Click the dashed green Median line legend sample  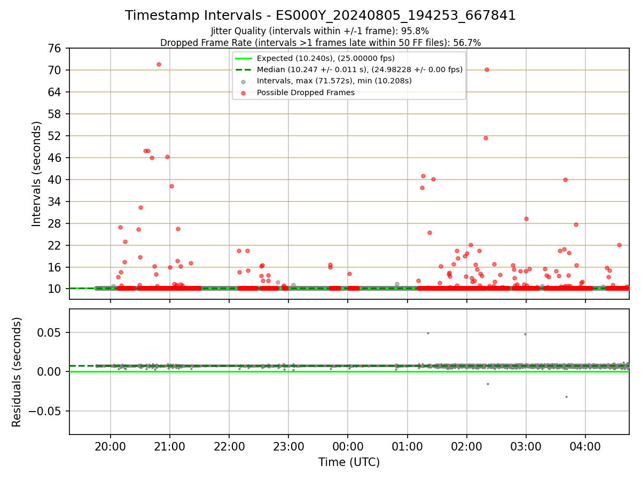point(244,69)
